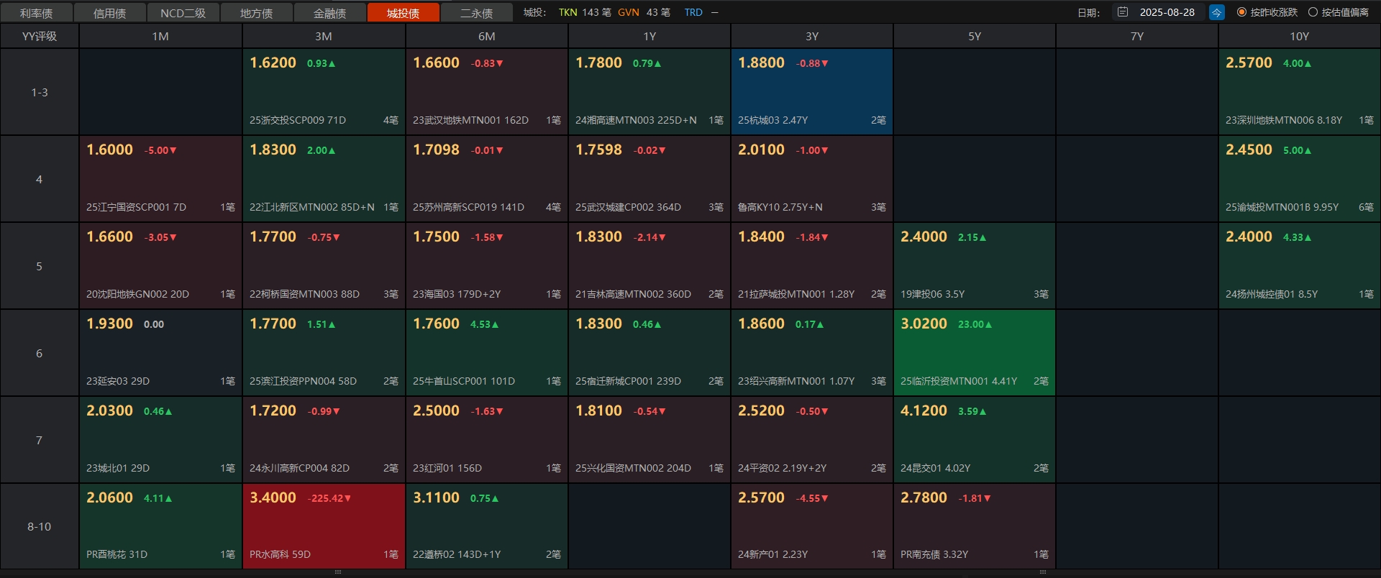The height and width of the screenshot is (578, 1381).
Task: Click the GVN 43 笔 count
Action: tap(644, 12)
